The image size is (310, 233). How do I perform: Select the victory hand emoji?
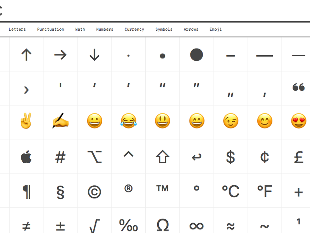point(26,122)
